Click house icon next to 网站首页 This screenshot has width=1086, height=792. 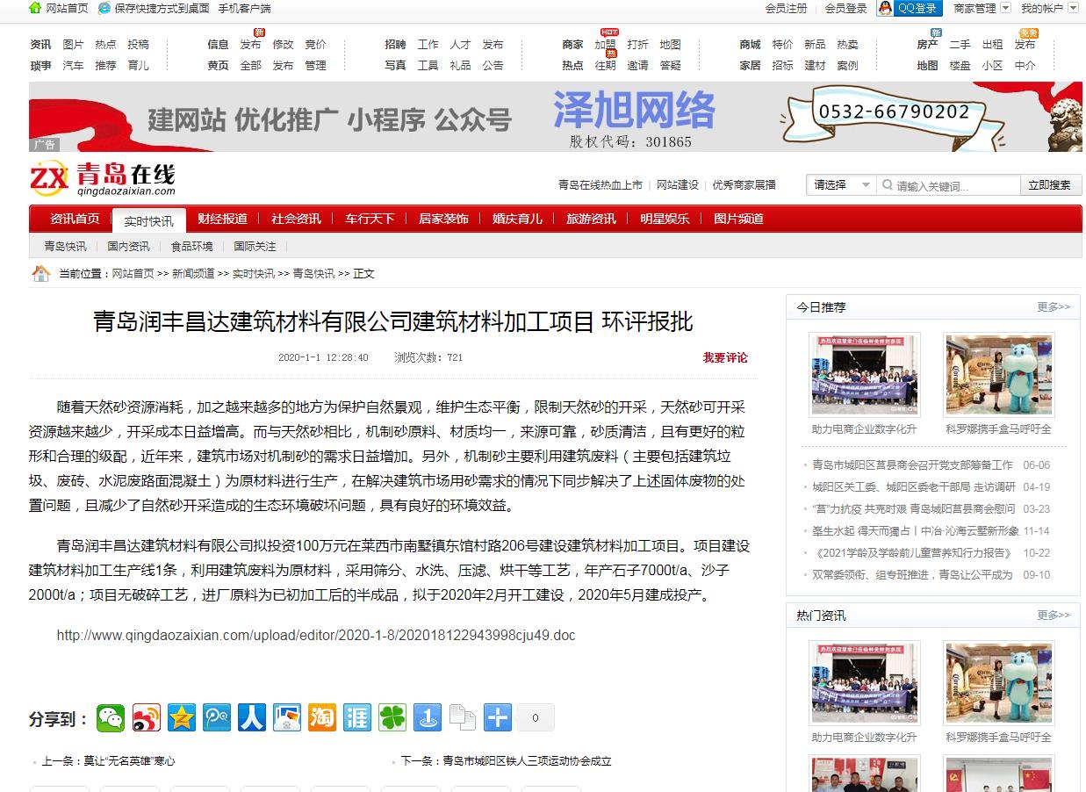[x=35, y=8]
